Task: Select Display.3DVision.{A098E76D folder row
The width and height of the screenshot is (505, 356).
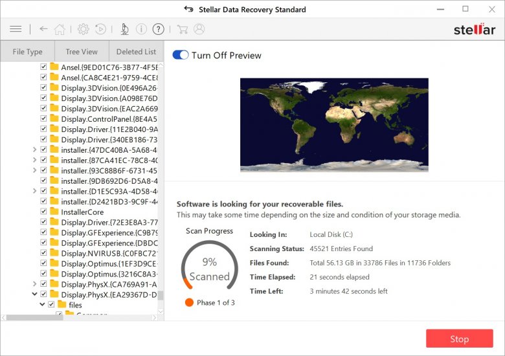Action: (99, 98)
